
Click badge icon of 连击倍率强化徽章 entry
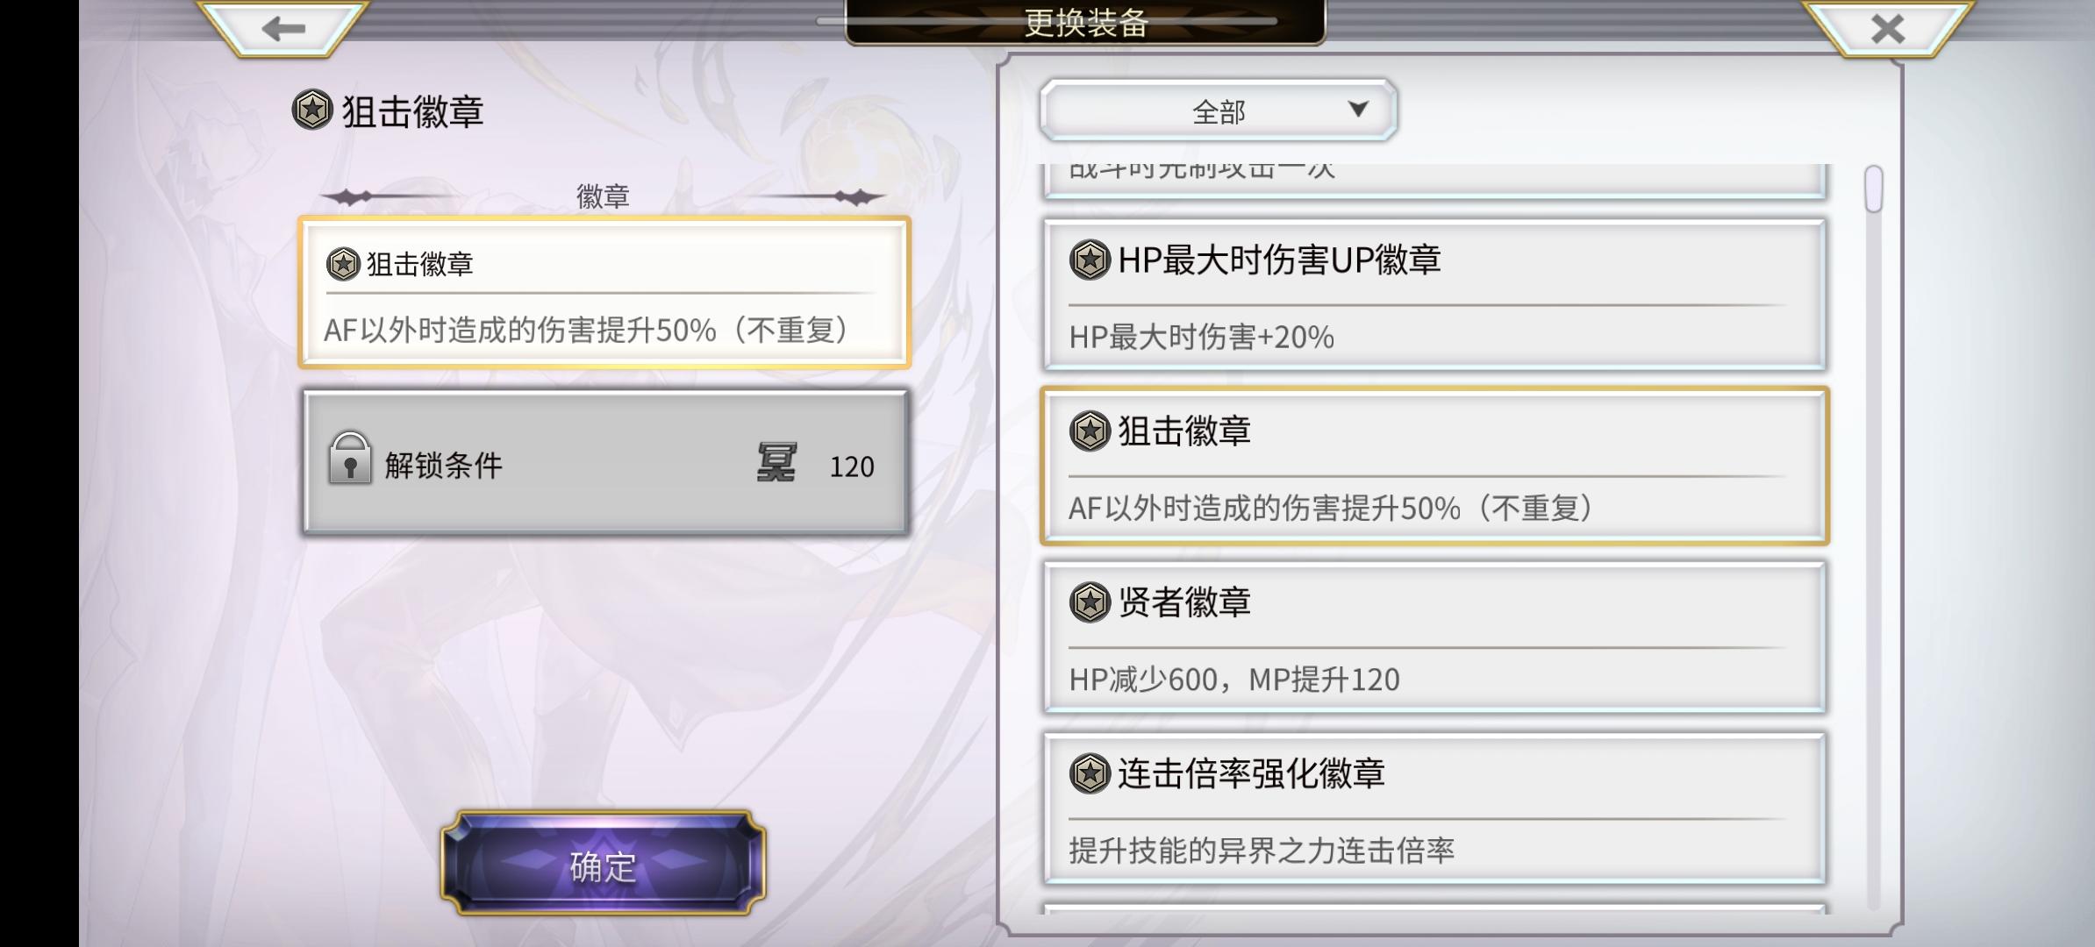point(1090,773)
